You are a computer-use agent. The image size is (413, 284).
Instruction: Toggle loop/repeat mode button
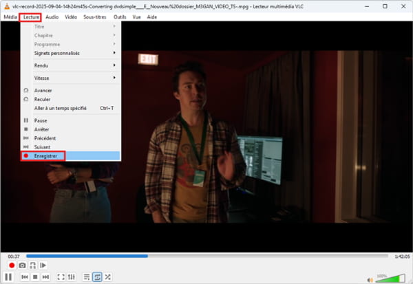[97, 277]
